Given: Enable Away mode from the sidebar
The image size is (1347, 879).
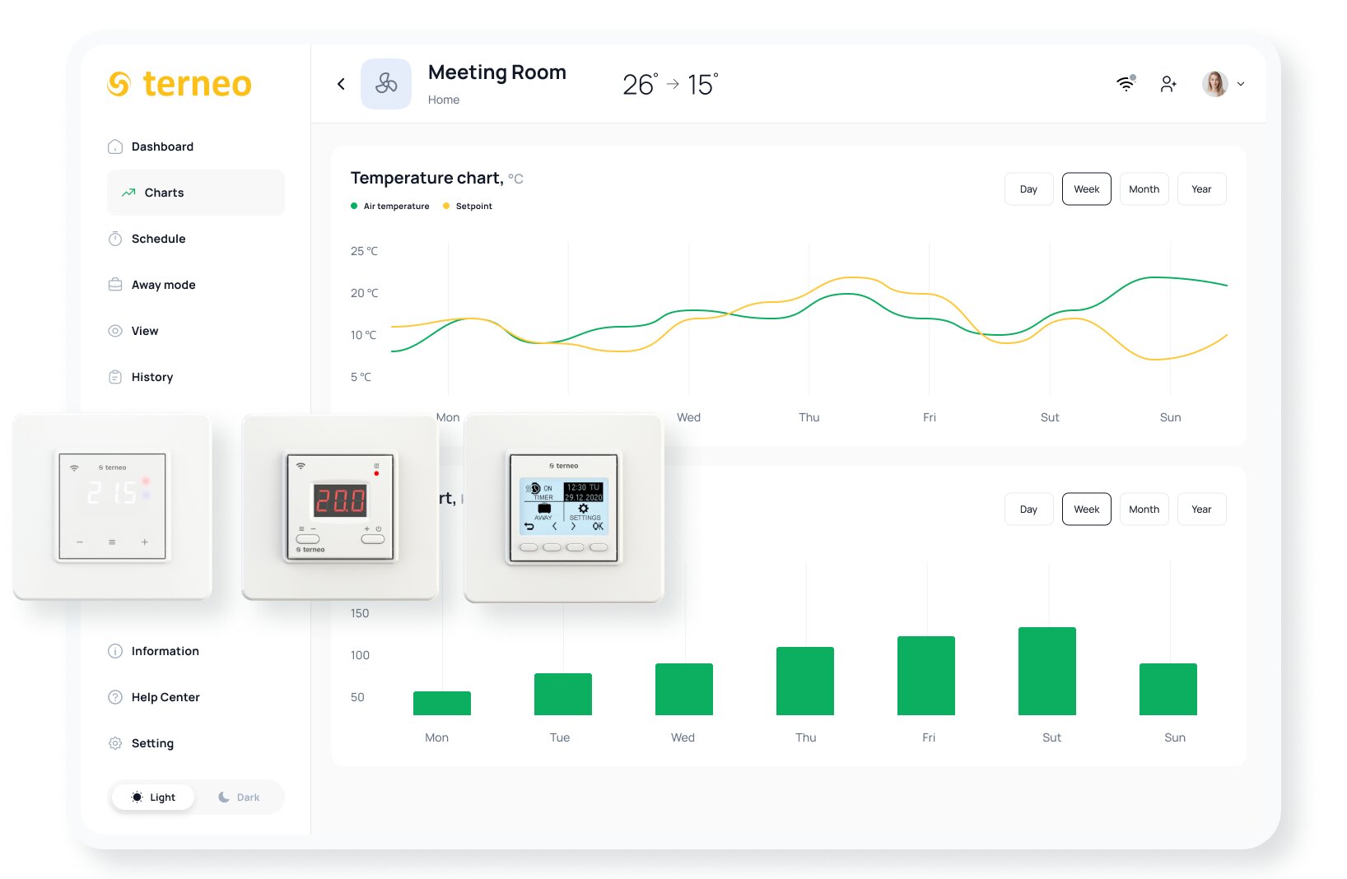Looking at the screenshot, I should [162, 285].
